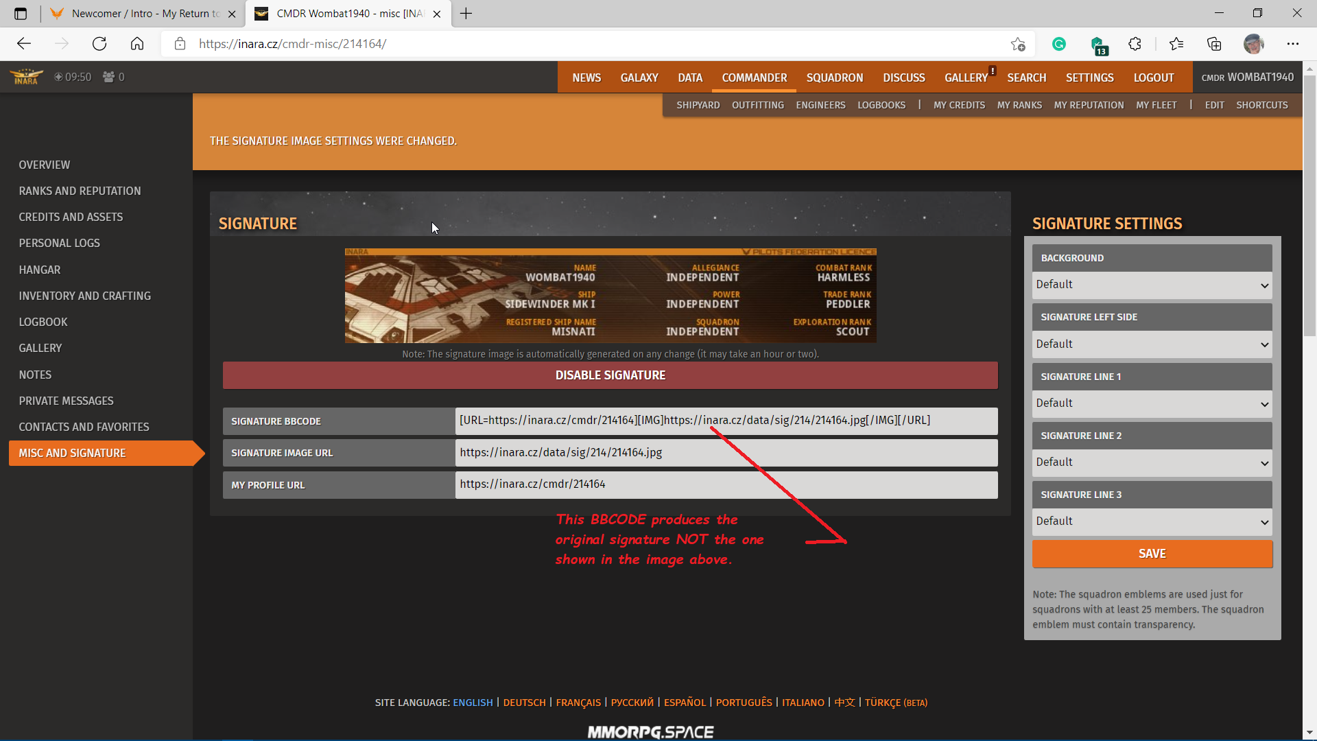
Task: Open the SETTINGS menu
Action: (x=1090, y=78)
